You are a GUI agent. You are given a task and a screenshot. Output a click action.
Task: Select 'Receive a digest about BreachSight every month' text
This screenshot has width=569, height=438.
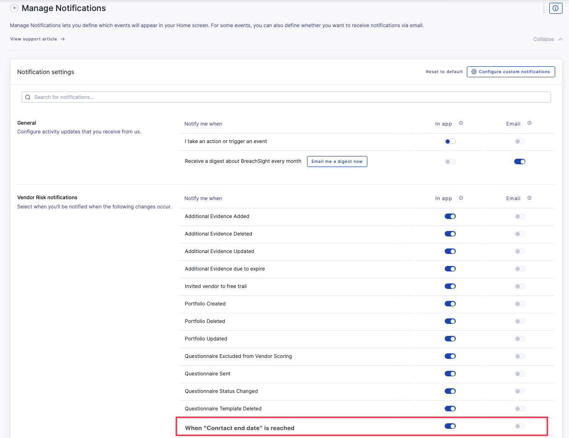point(243,161)
